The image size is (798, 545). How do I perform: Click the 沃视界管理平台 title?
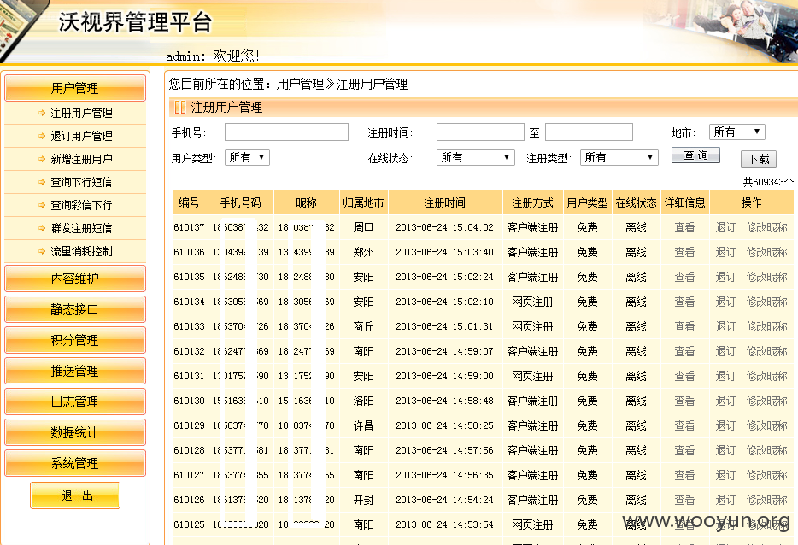coord(135,22)
